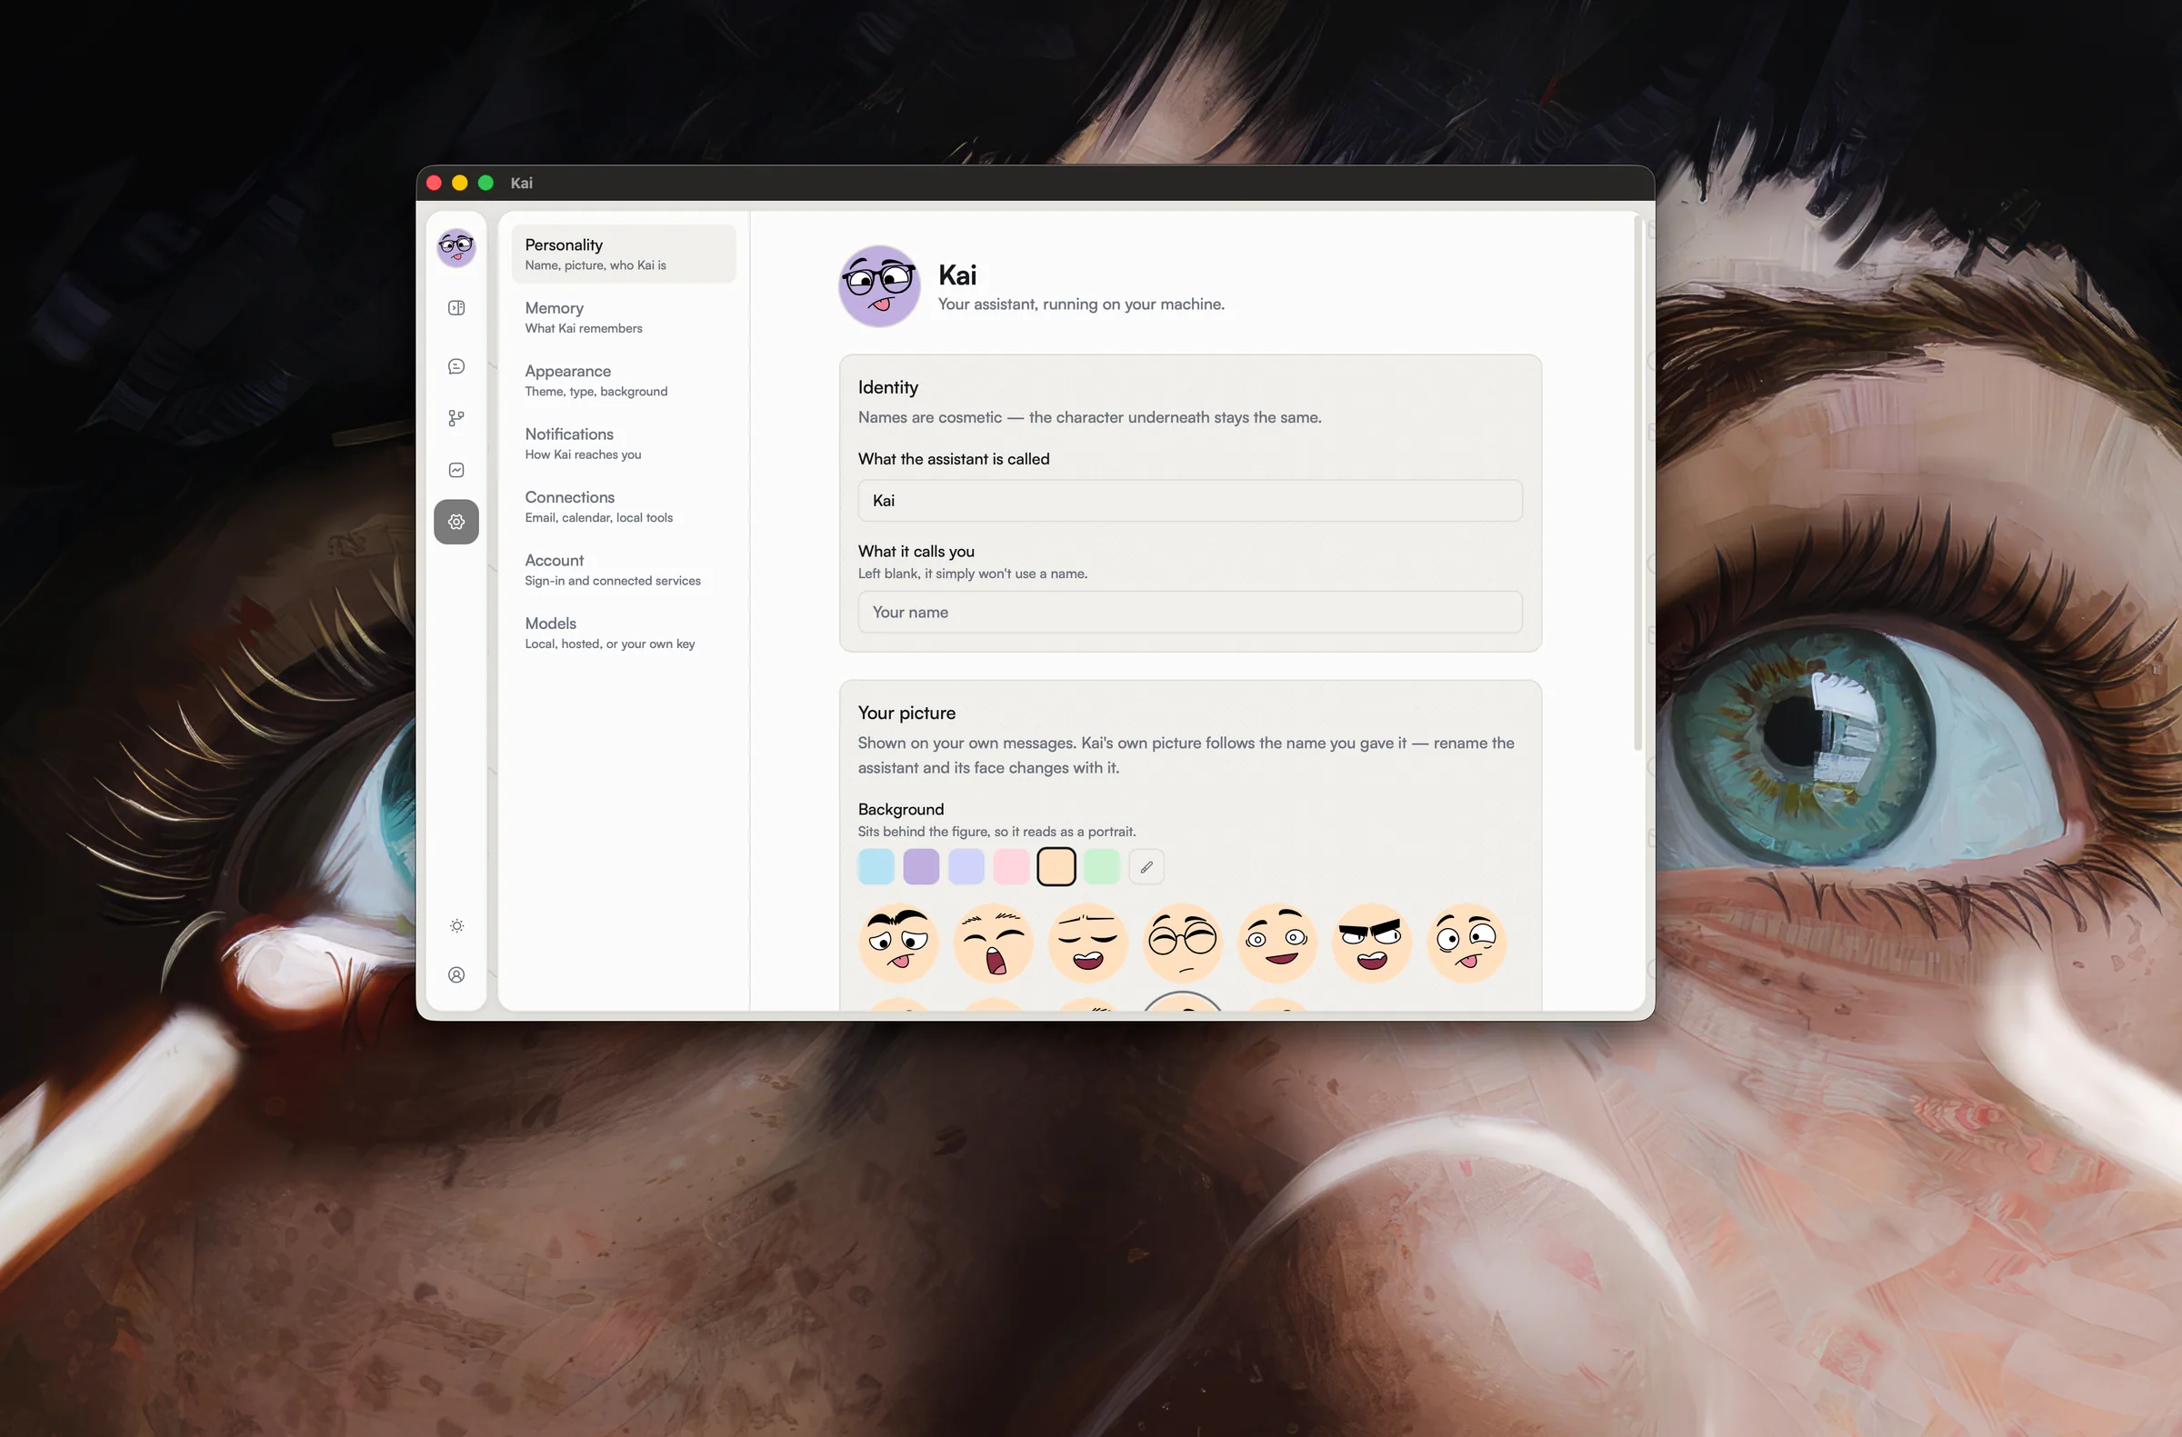Click the 'Identity' section heading
This screenshot has height=1437, width=2182.
(887, 388)
